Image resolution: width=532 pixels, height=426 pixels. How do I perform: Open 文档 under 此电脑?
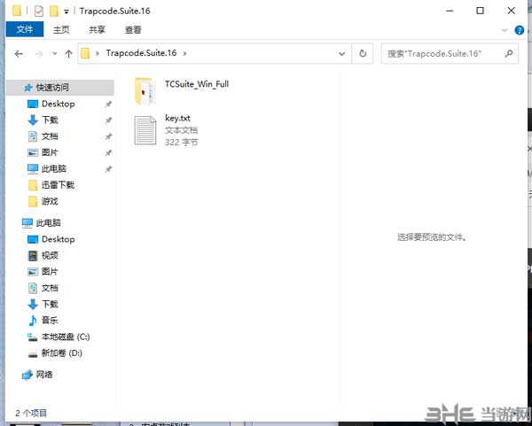pos(50,288)
